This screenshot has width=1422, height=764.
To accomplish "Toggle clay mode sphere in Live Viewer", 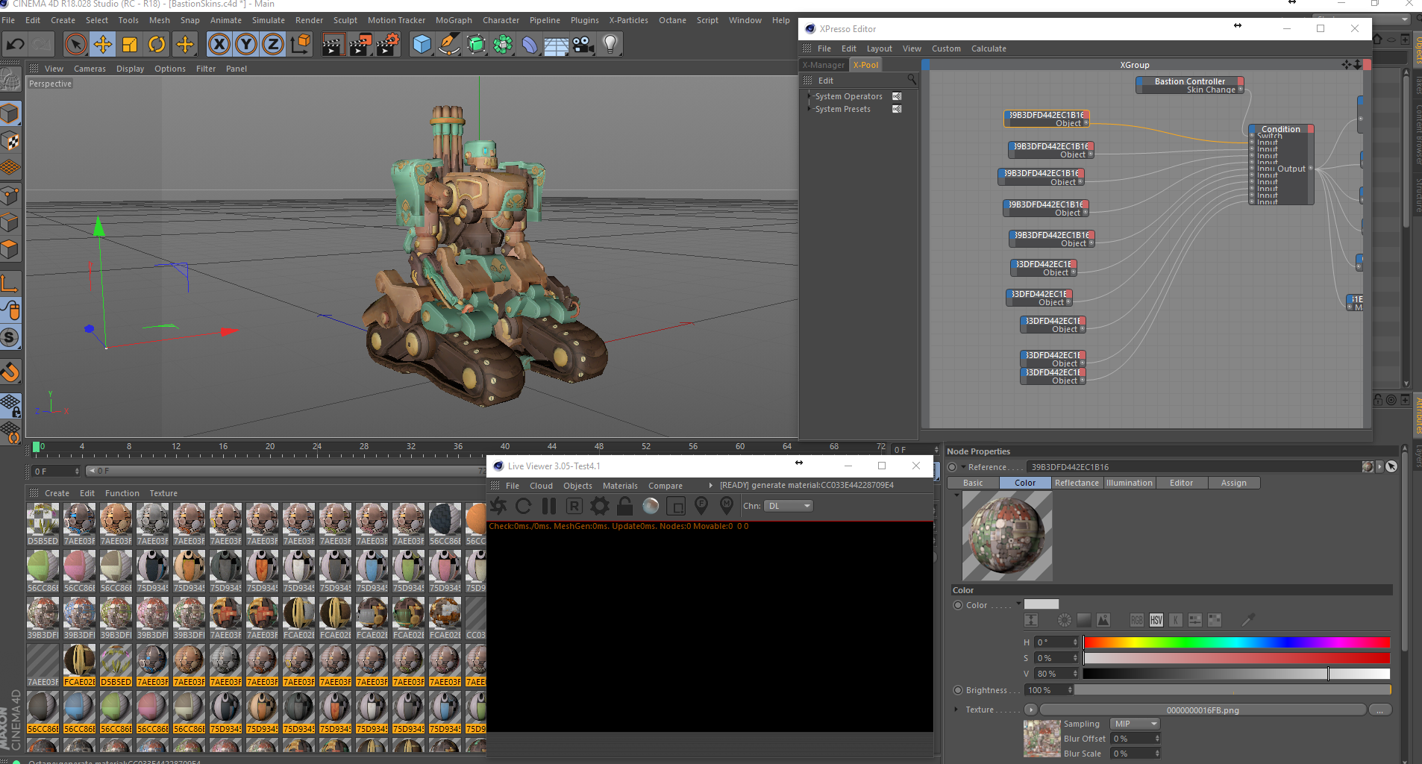I will tap(651, 506).
